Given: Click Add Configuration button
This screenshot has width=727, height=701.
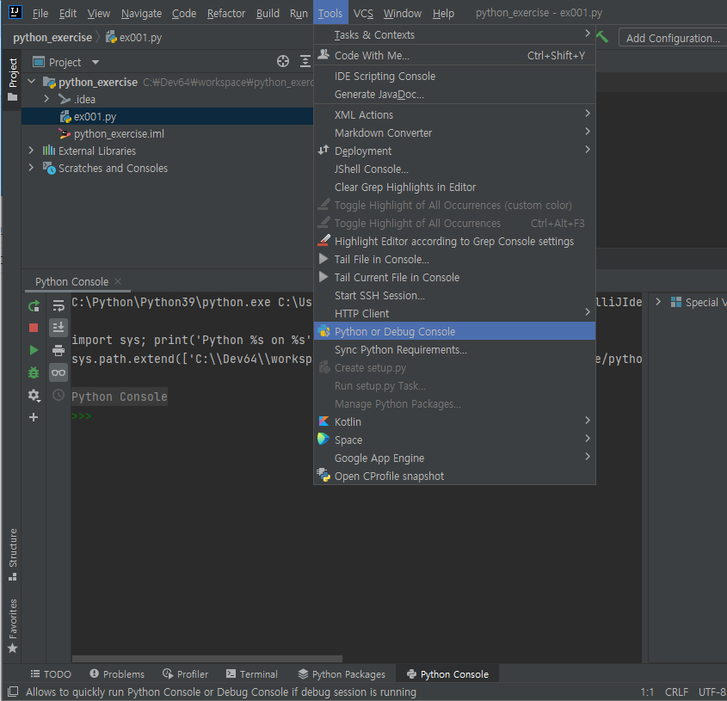Looking at the screenshot, I should coord(673,38).
